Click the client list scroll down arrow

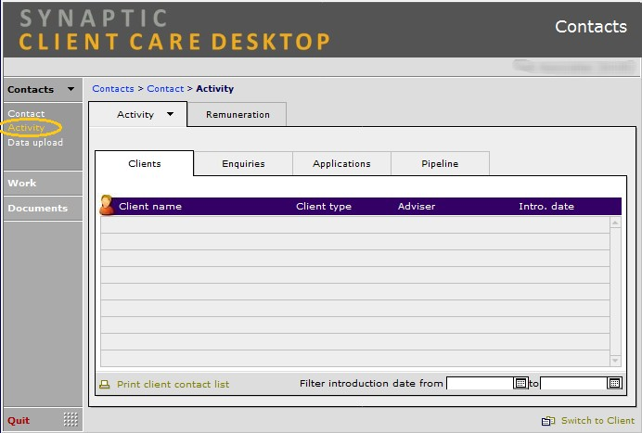point(615,361)
